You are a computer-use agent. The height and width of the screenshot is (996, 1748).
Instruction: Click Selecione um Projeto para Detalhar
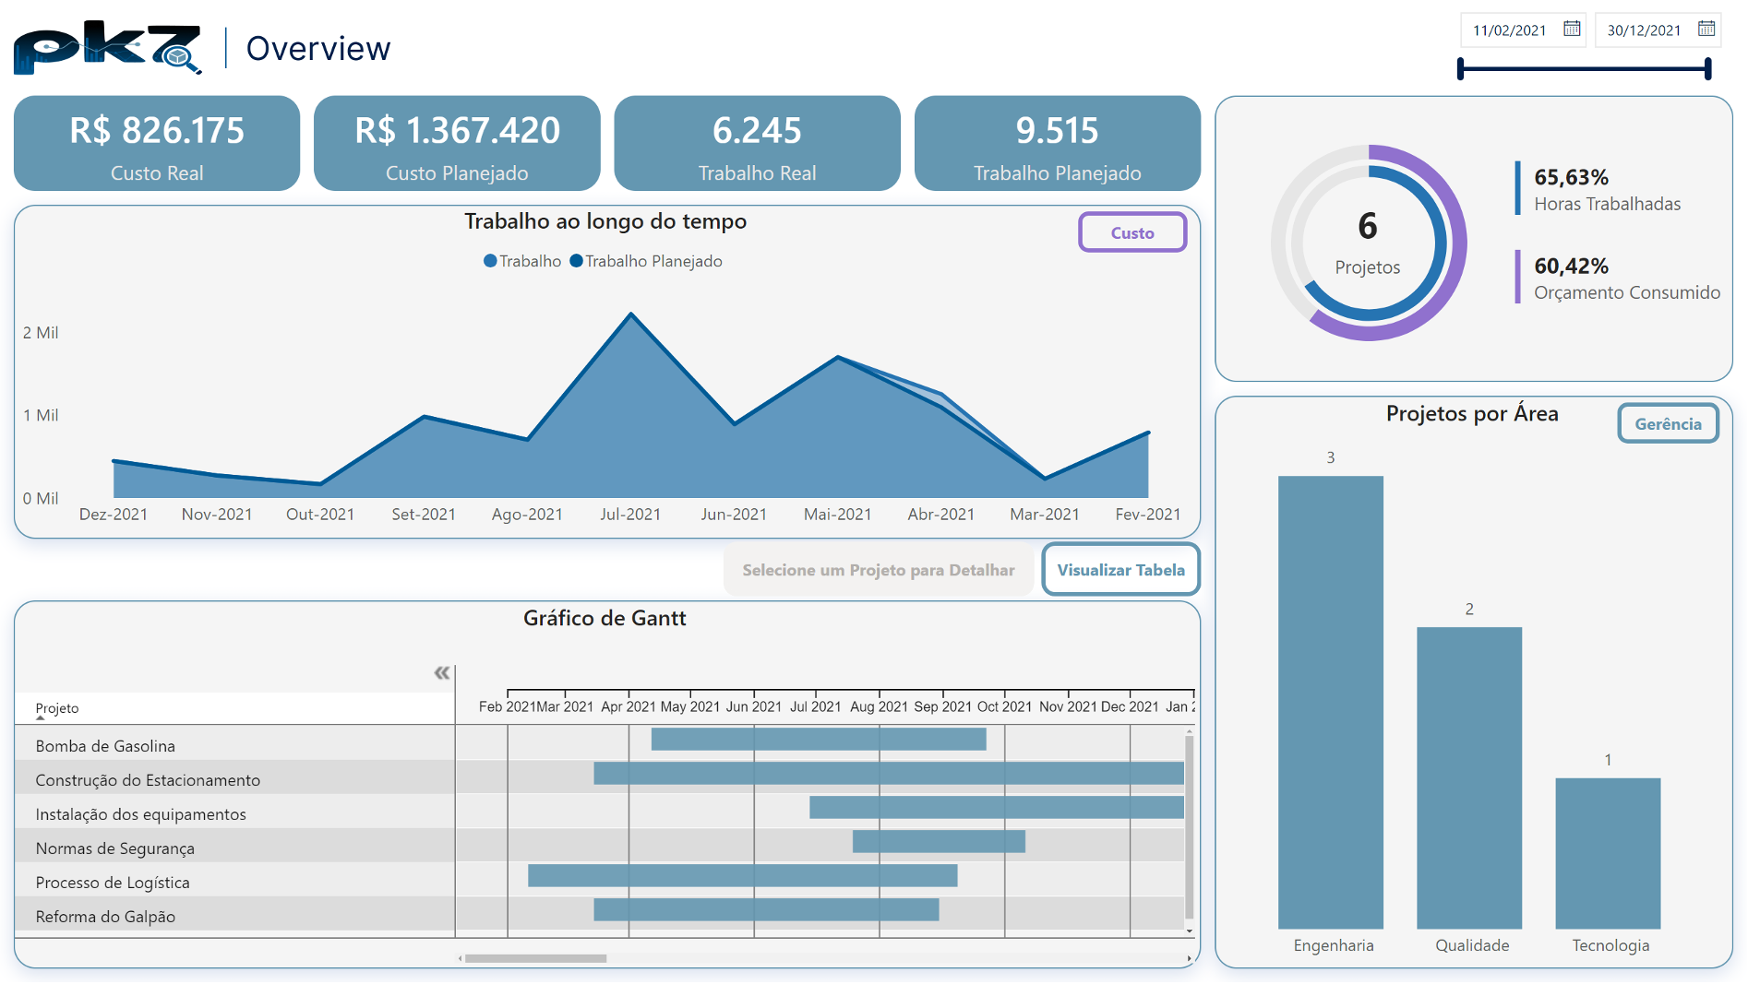pos(878,570)
